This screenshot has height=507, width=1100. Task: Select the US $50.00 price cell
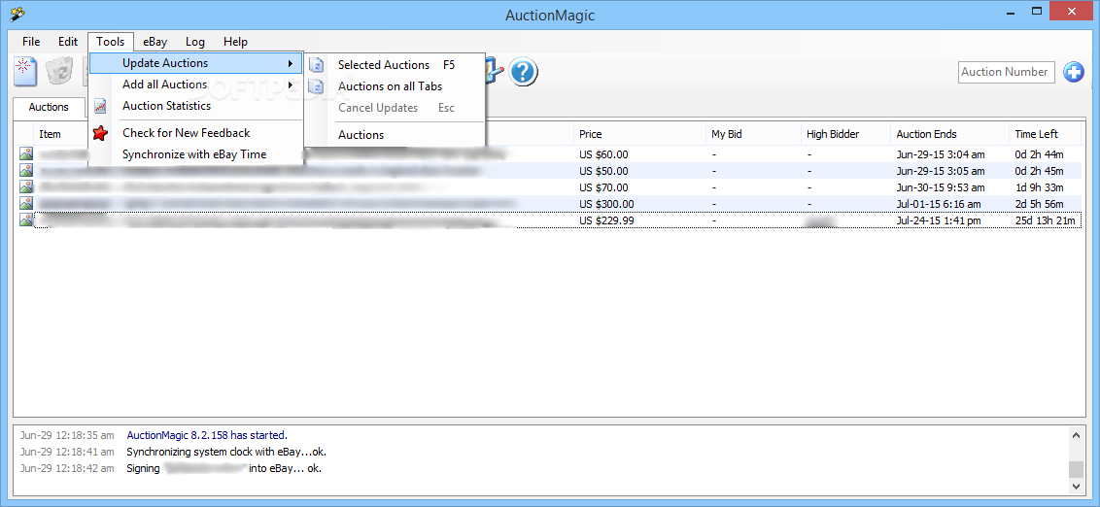coord(604,171)
